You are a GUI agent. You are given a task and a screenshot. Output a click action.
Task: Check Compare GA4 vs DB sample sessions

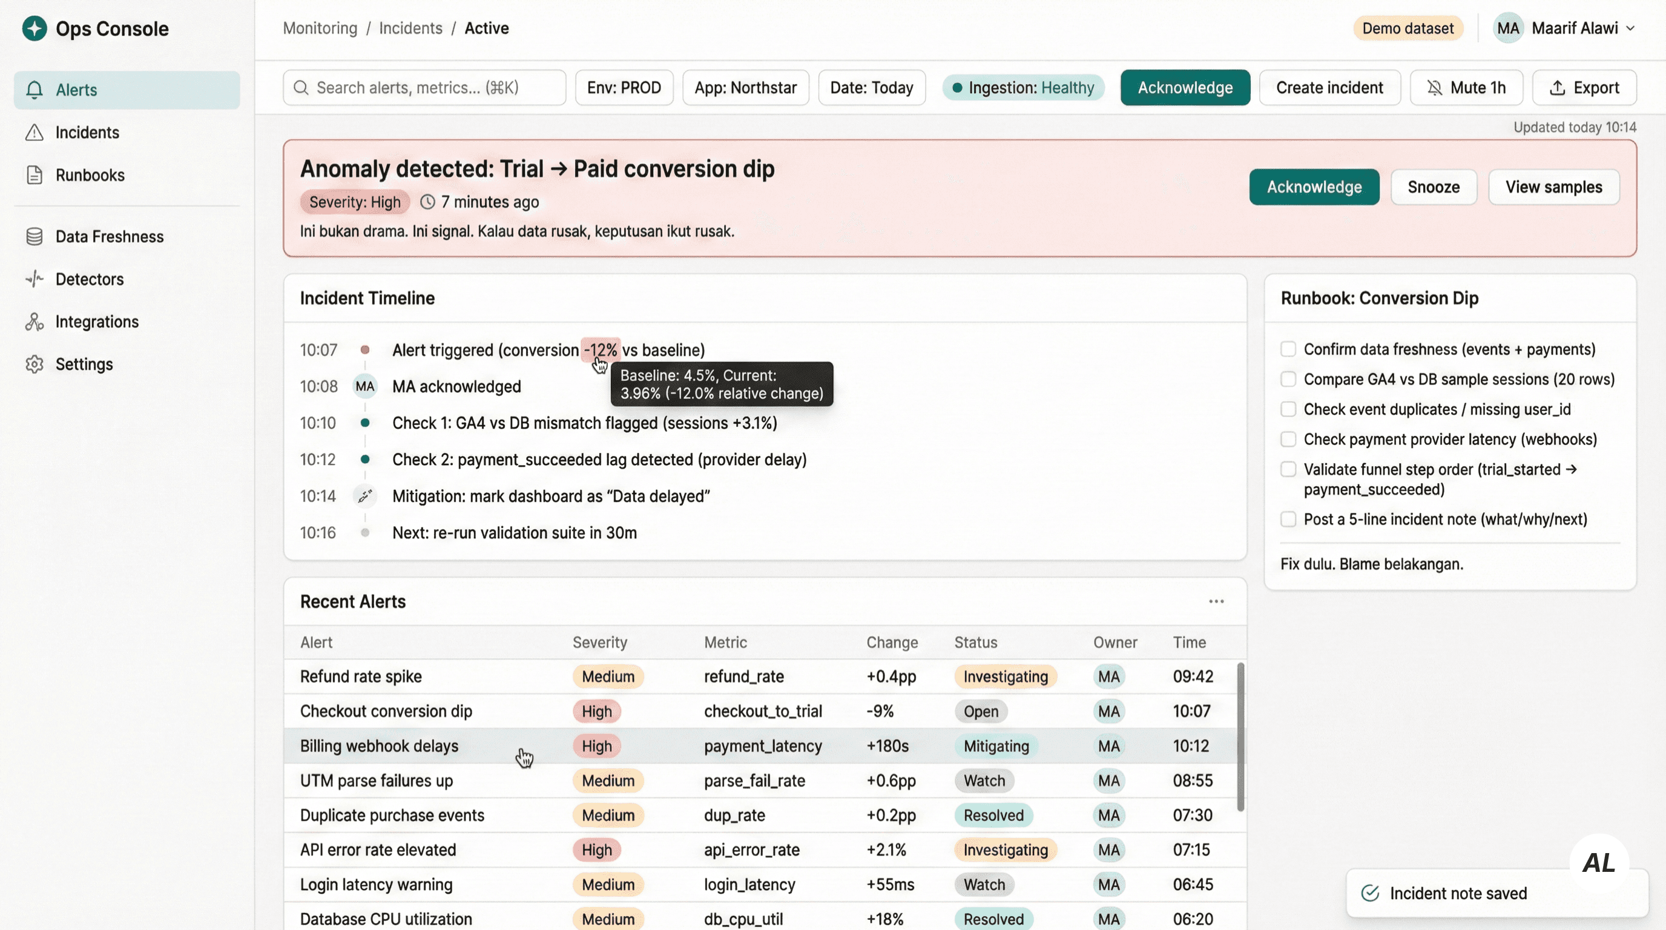click(x=1288, y=379)
